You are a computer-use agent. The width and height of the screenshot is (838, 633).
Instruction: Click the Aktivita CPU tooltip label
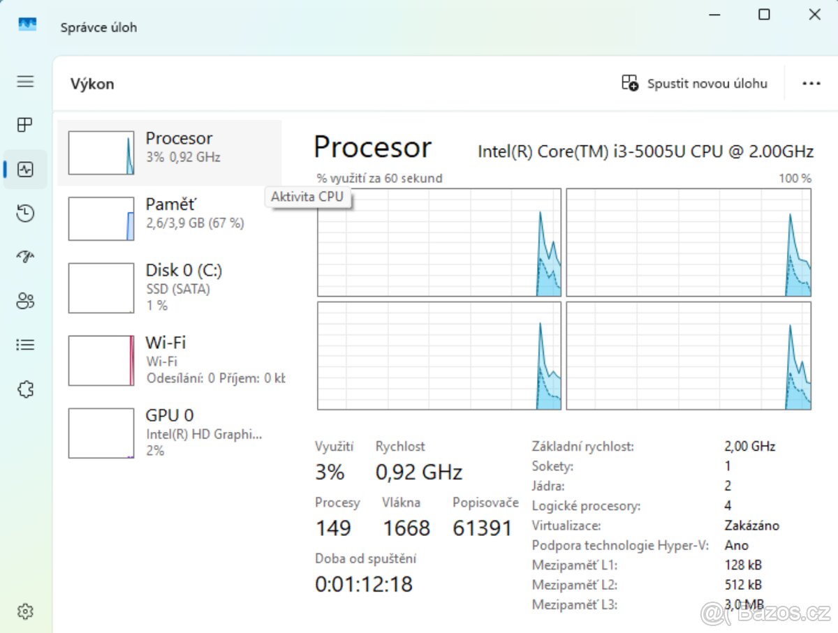[307, 197]
